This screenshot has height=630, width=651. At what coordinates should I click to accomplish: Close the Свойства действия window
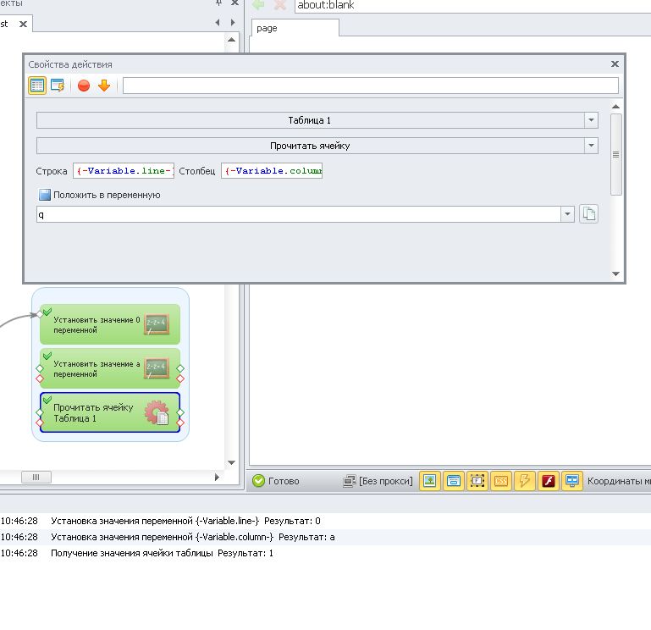click(x=615, y=64)
